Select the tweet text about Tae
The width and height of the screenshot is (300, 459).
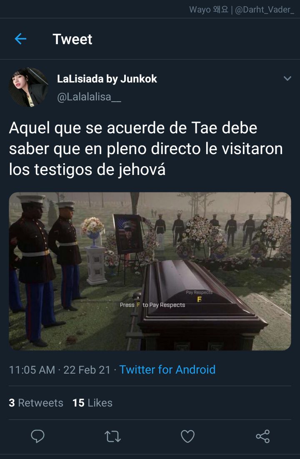pos(146,149)
